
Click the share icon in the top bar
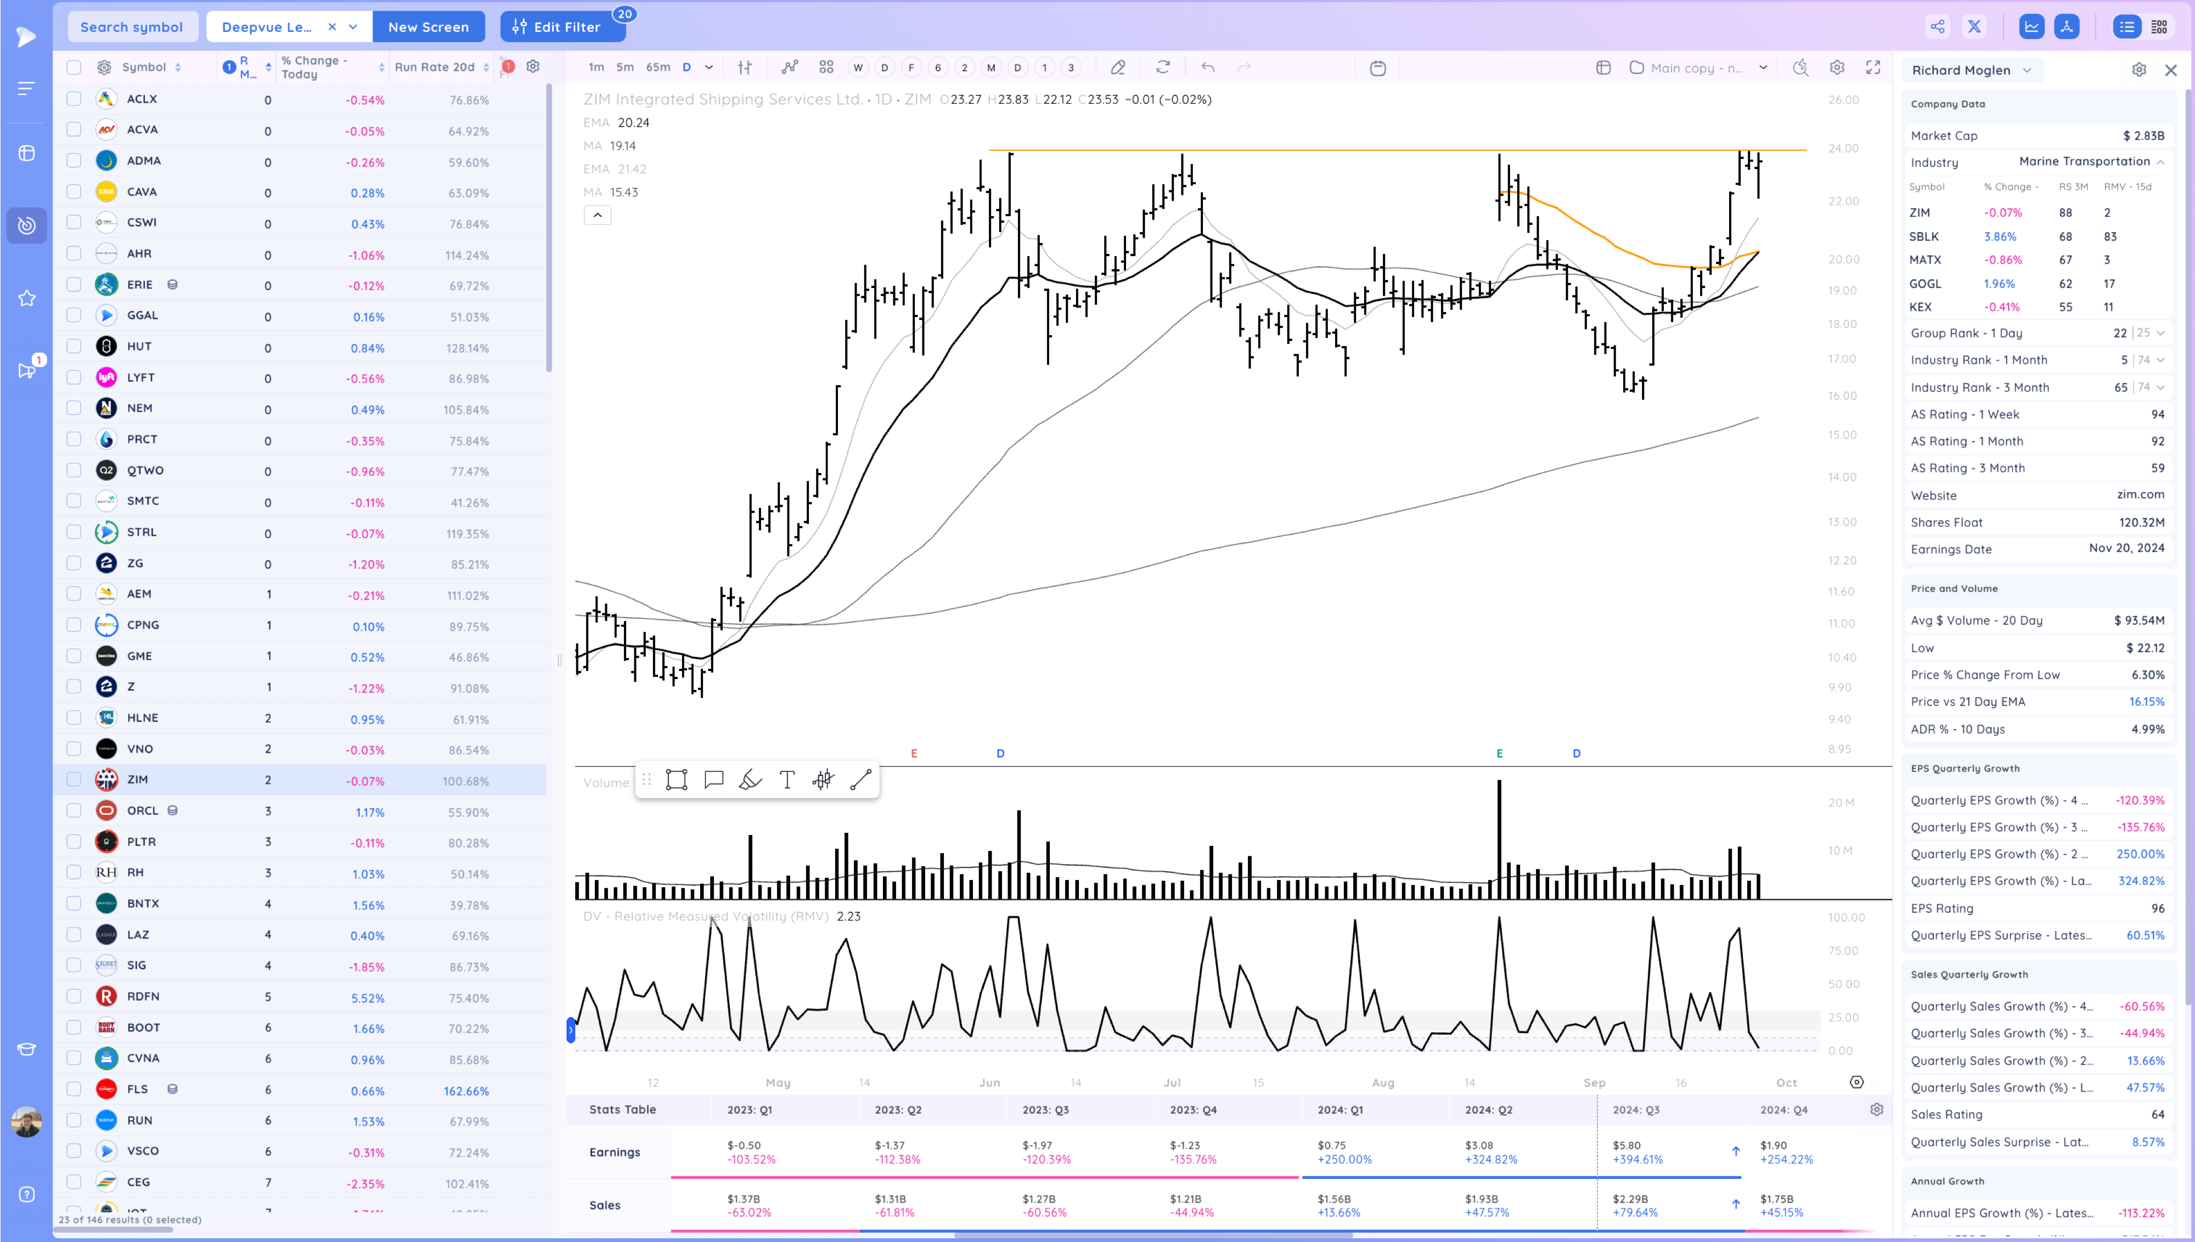tap(1938, 26)
